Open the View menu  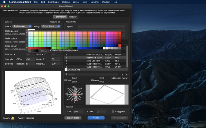[x=85, y=2]
